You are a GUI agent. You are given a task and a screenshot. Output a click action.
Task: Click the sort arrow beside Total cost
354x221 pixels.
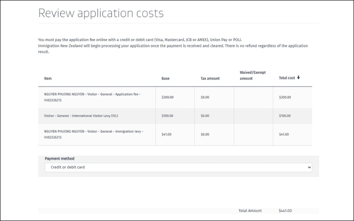[x=299, y=78]
